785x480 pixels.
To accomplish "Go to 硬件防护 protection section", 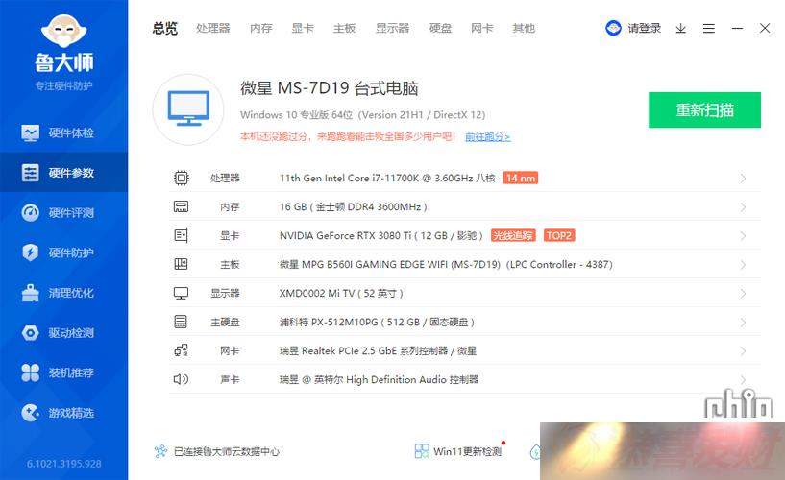I will point(63,252).
